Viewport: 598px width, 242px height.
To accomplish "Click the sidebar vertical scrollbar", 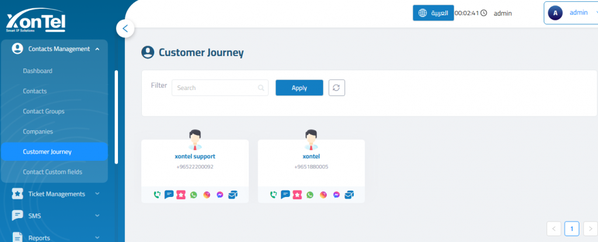I will [116, 117].
